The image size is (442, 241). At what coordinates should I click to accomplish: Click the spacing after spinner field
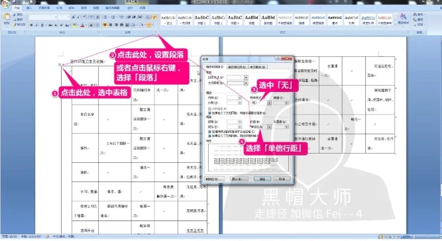tap(234, 127)
